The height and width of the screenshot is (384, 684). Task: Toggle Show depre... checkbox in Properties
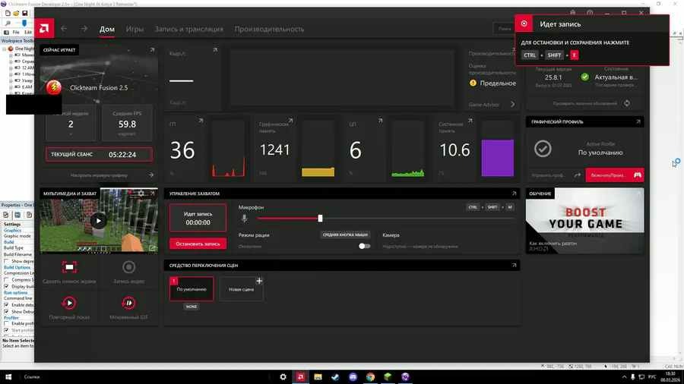tap(6, 261)
